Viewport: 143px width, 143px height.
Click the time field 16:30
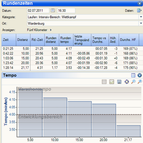pos(66,10)
